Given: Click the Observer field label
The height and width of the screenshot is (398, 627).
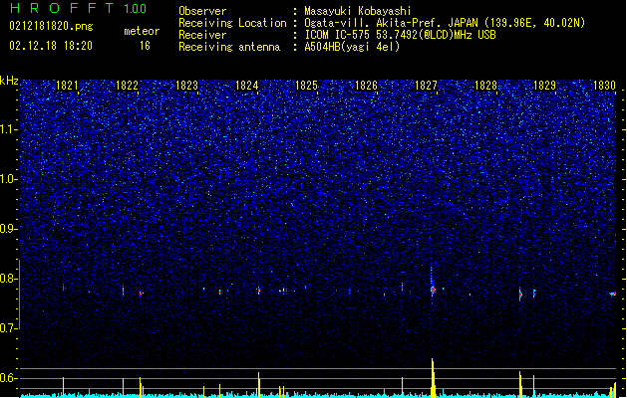Looking at the screenshot, I should 202,11.
